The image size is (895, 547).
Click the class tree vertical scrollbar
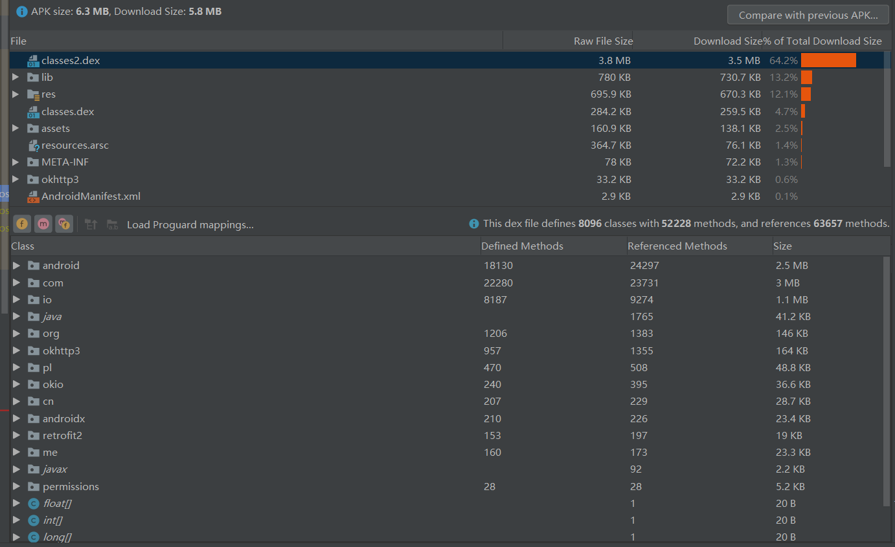point(887,381)
